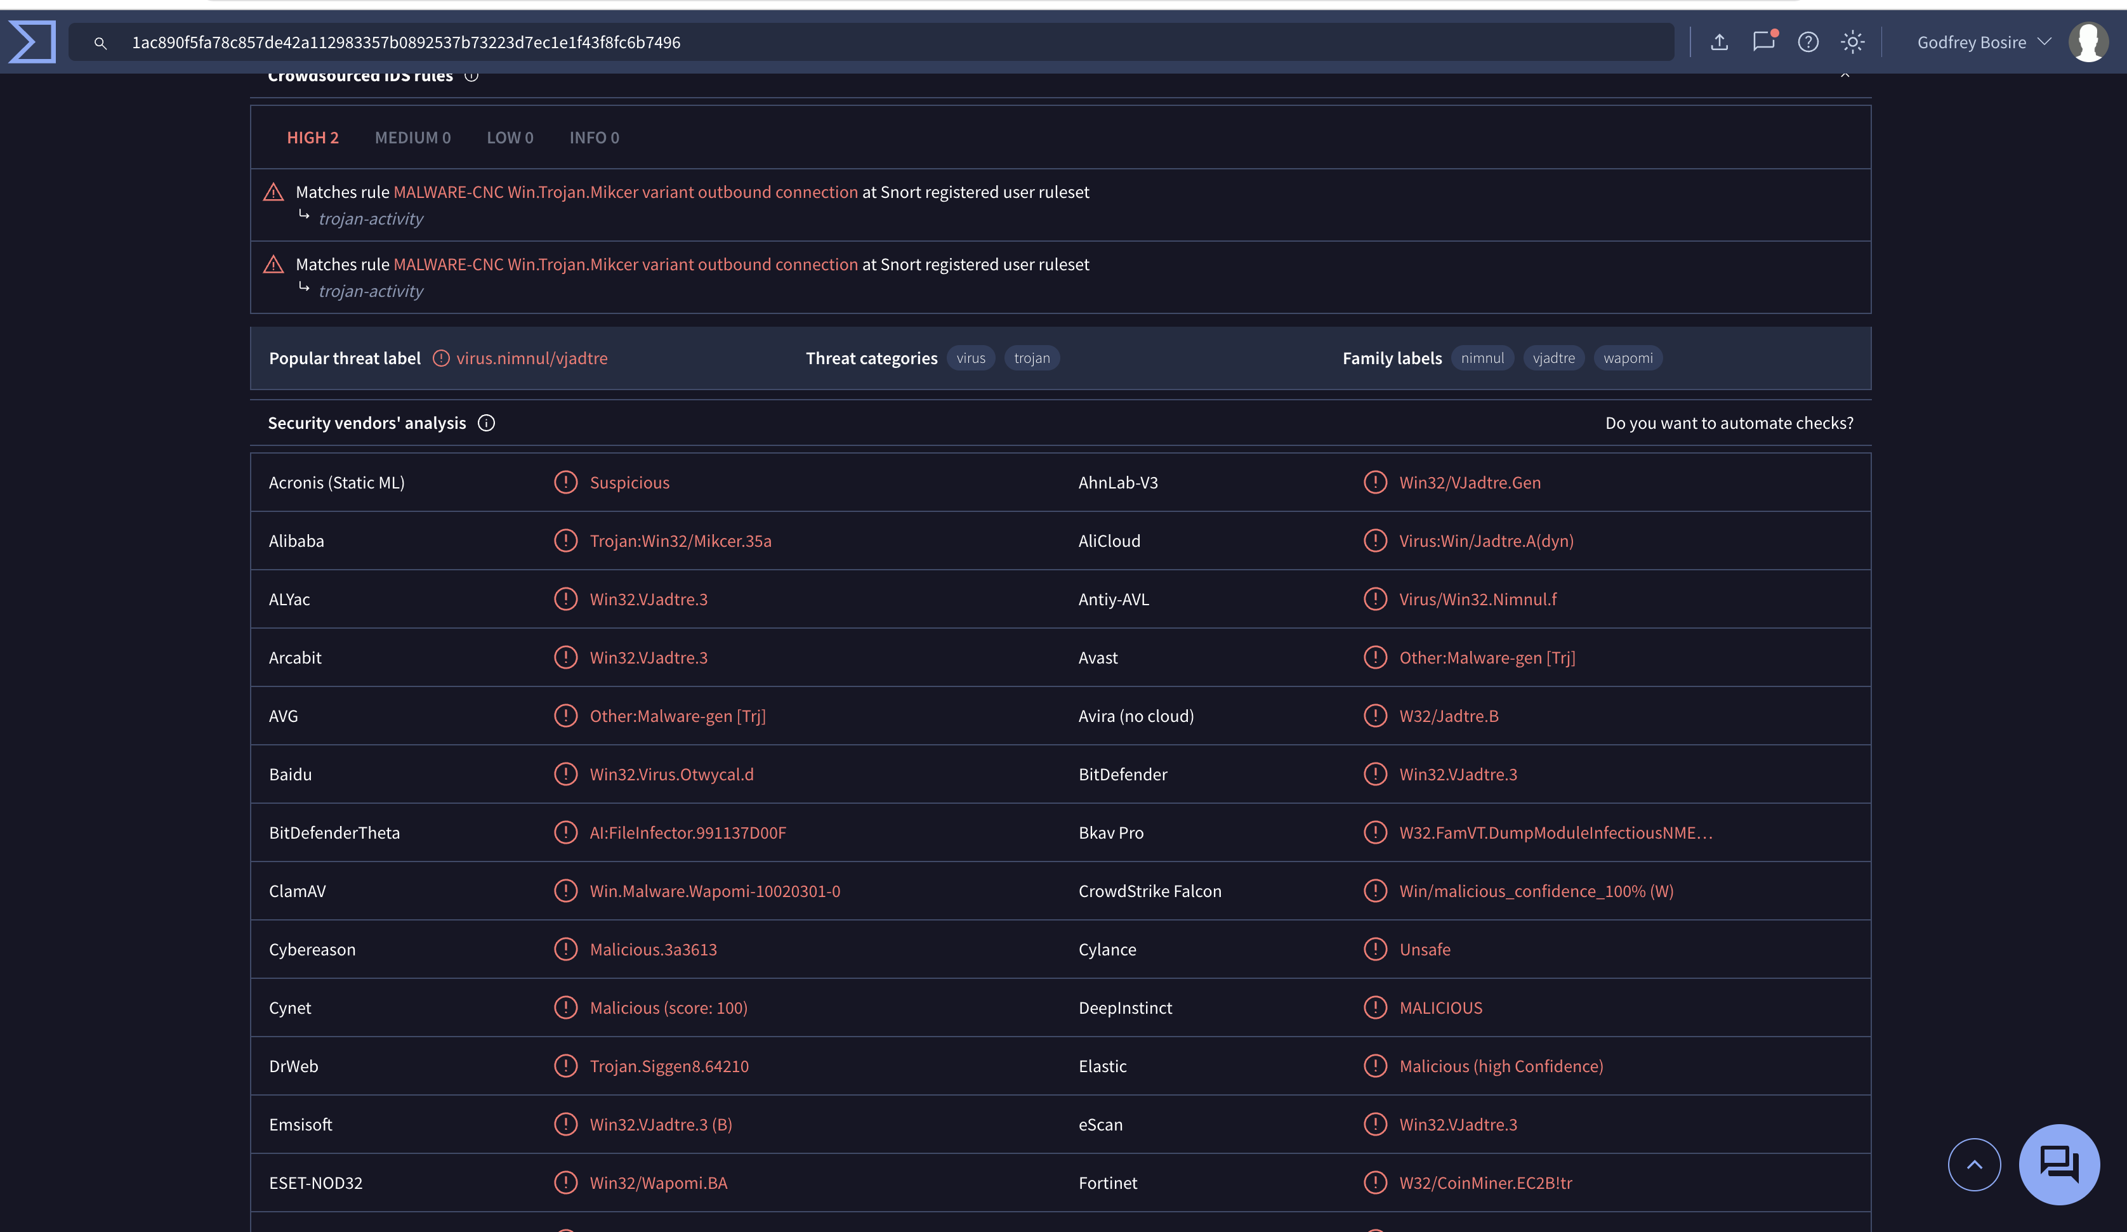Click the hash search input field

[871, 43]
